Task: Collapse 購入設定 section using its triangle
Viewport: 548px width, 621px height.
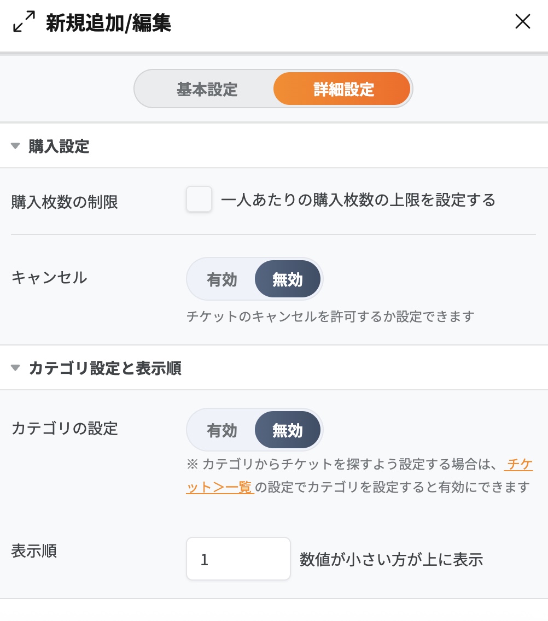Action: click(15, 146)
